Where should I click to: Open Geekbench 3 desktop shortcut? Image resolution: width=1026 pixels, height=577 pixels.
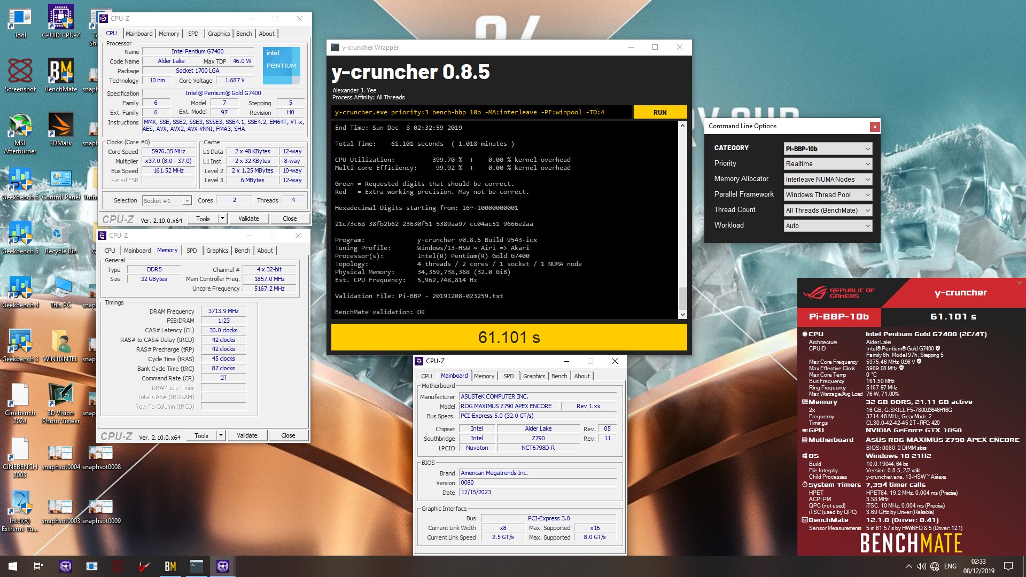[x=20, y=345]
